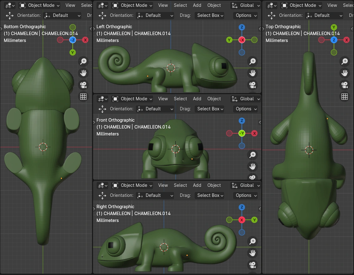Switch perspective/orthographic grid icon in Bottom Orthographic viewport
The width and height of the screenshot is (354, 275).
[83, 97]
